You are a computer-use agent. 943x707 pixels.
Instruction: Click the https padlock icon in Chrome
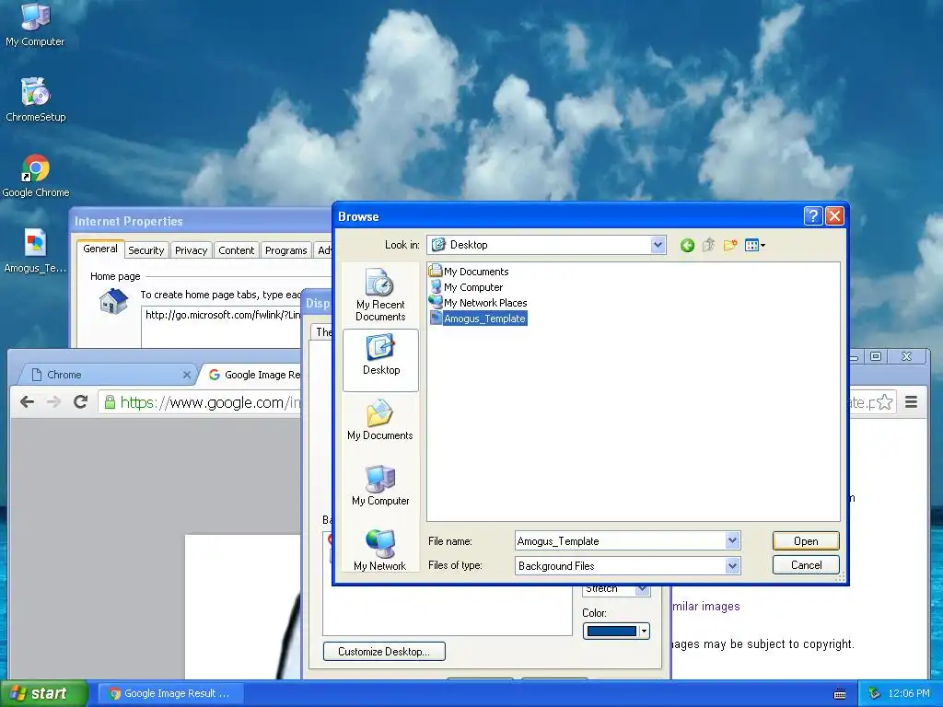110,402
